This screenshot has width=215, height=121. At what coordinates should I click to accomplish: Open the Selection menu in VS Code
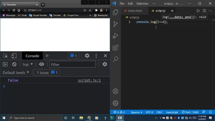(x=142, y=4)
